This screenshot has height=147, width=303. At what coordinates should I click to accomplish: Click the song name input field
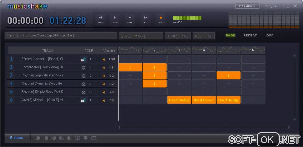pyautogui.click(x=61, y=36)
